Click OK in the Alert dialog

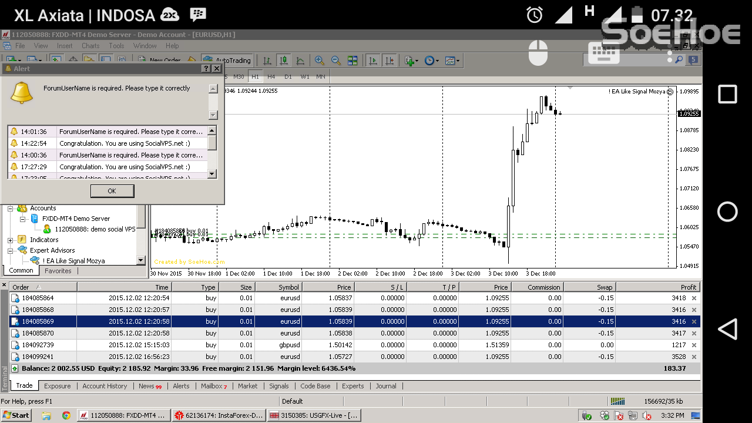112,190
